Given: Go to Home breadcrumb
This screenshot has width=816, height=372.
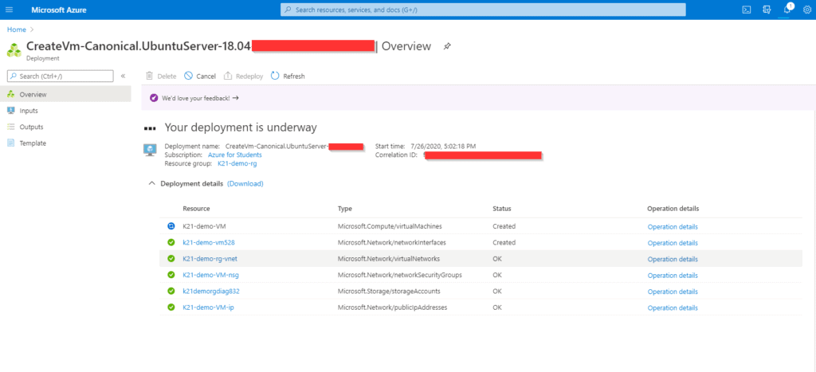Looking at the screenshot, I should click(x=17, y=29).
